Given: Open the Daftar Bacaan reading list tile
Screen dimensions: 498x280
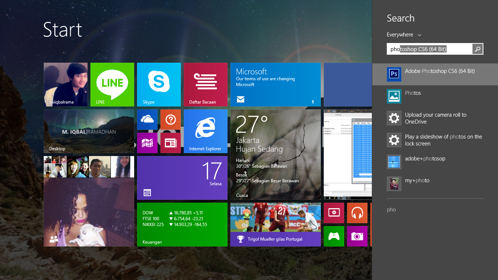Looking at the screenshot, I should click(x=206, y=85).
